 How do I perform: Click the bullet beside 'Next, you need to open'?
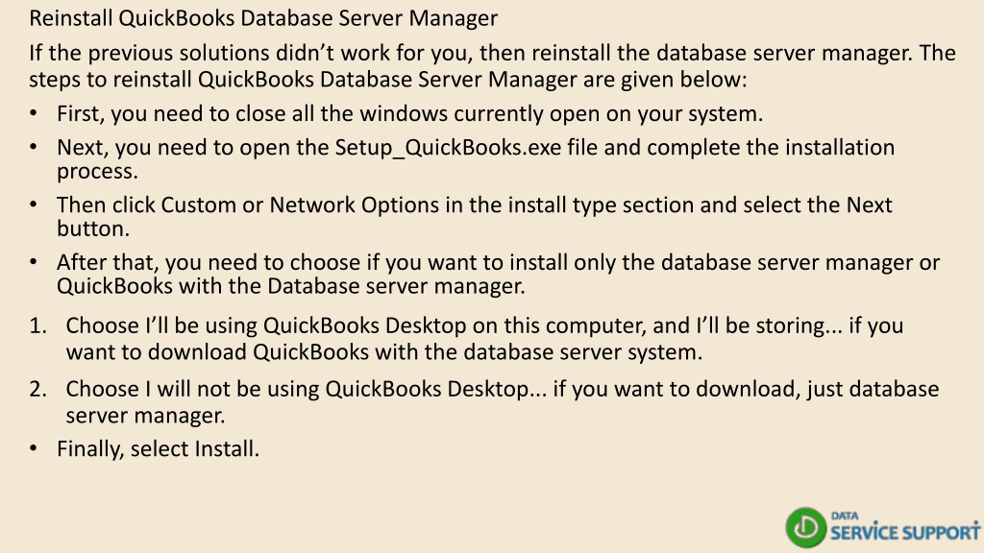(34, 147)
